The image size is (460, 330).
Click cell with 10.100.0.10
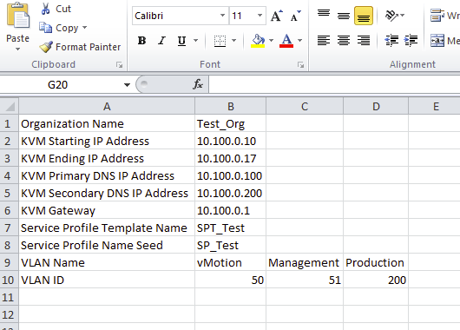[231, 141]
